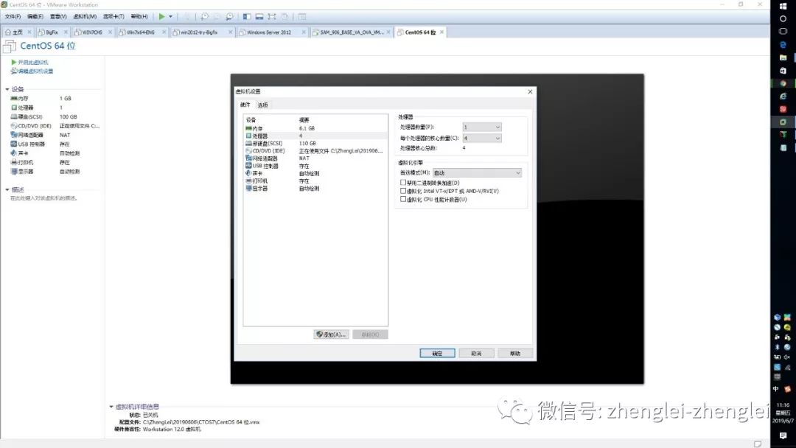Select 处理器 row in dialog device list
796x448 pixels.
tap(315, 136)
